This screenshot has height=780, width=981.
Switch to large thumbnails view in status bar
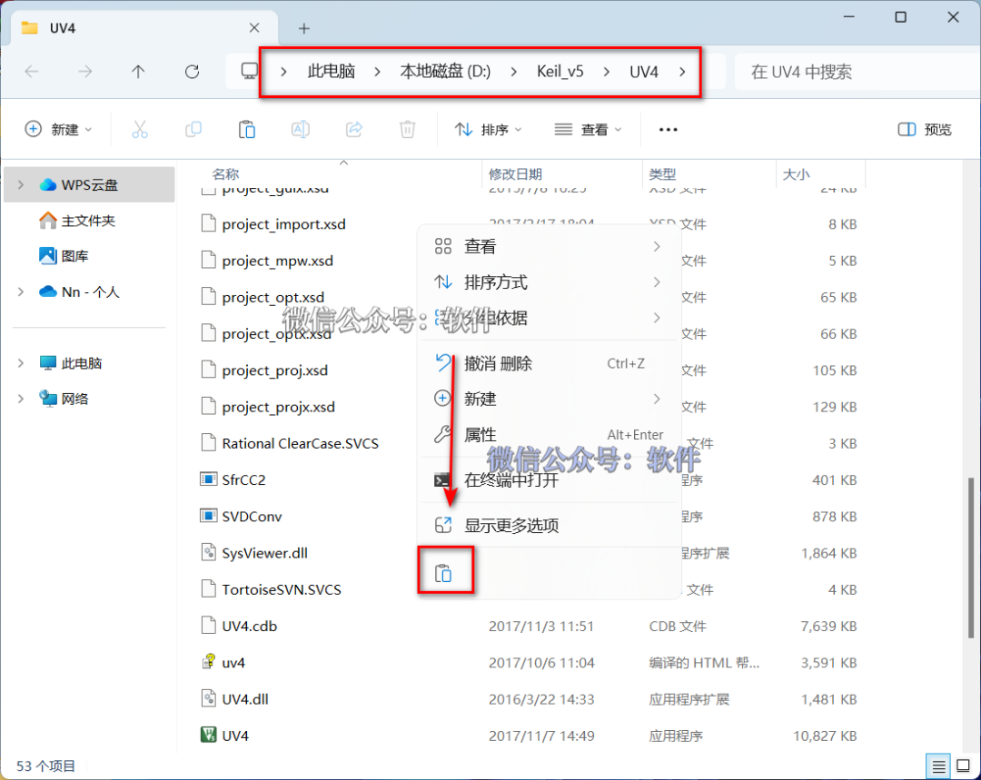tap(961, 765)
